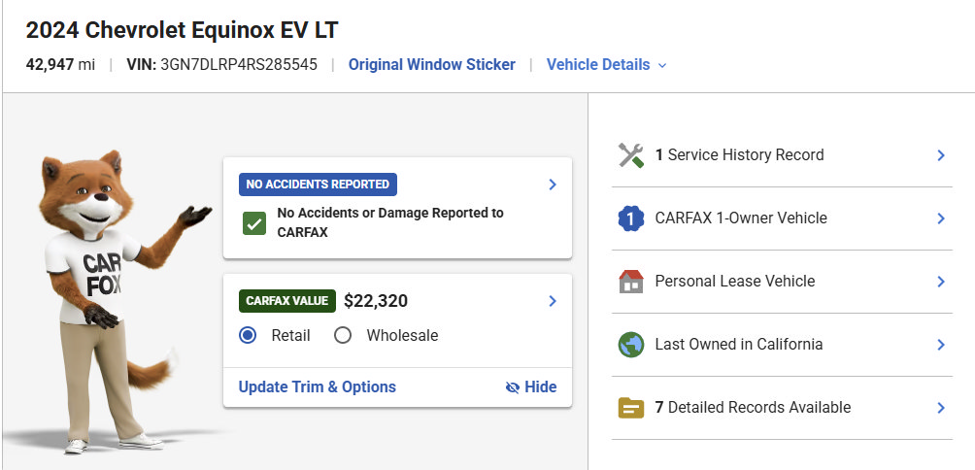Click No Accidents or Damage Reported text
This screenshot has height=470, width=975.
point(390,222)
